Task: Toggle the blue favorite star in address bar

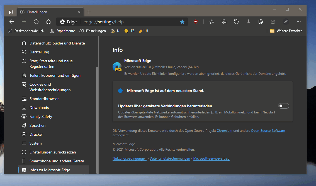Action: pos(182,22)
